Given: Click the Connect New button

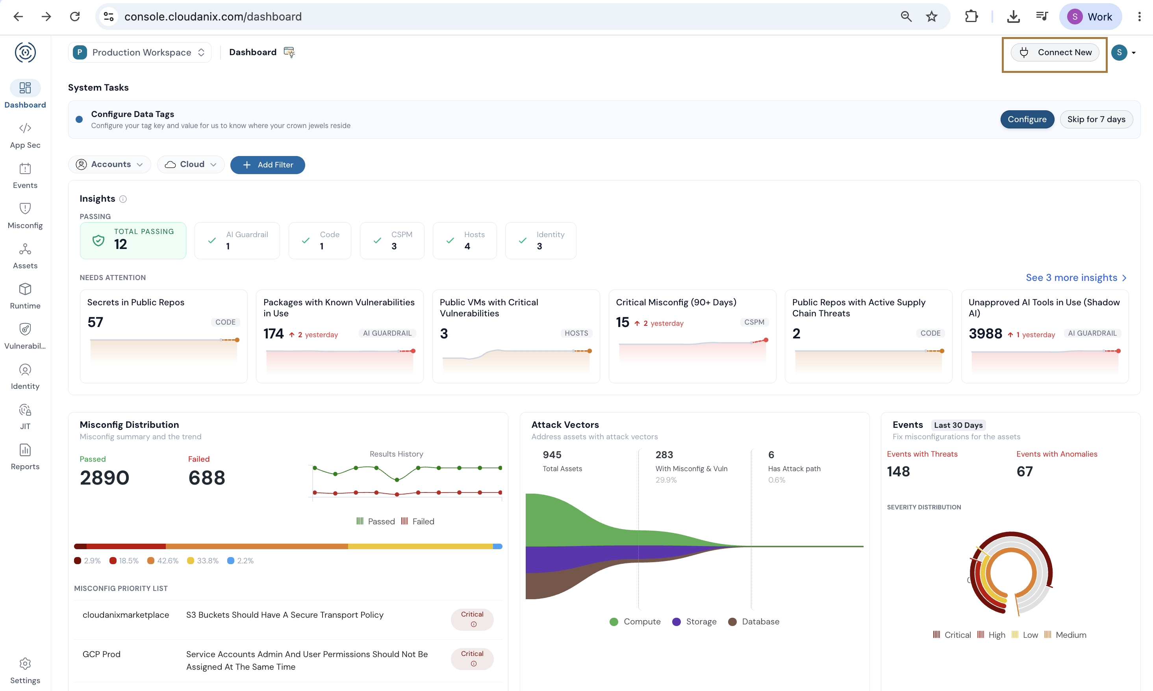Looking at the screenshot, I should pos(1055,52).
